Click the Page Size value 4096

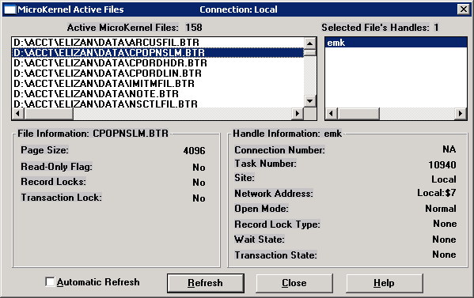(194, 151)
